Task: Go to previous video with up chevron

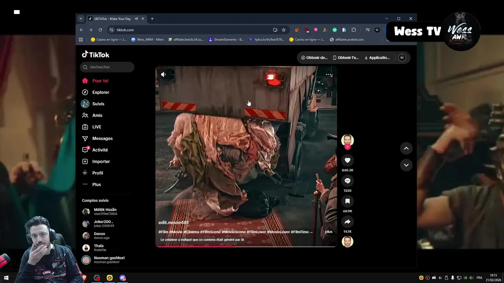Action: [406, 148]
